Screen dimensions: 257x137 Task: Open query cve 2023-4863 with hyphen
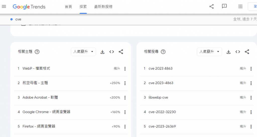[x=161, y=83]
